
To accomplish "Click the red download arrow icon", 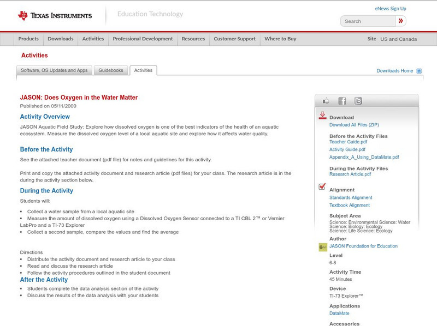I will point(322,116).
